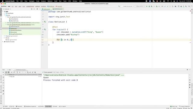Click the export test results icon

click(33, 72)
